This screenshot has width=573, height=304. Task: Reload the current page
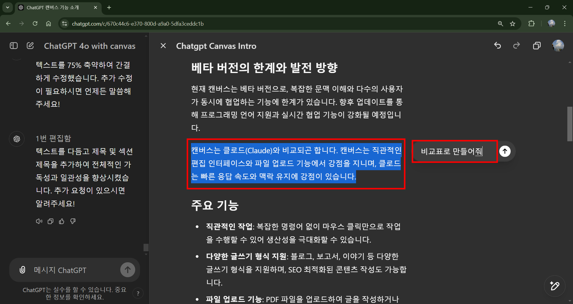[x=35, y=24]
